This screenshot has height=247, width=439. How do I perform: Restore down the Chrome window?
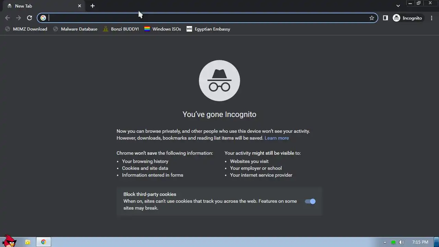(x=418, y=3)
